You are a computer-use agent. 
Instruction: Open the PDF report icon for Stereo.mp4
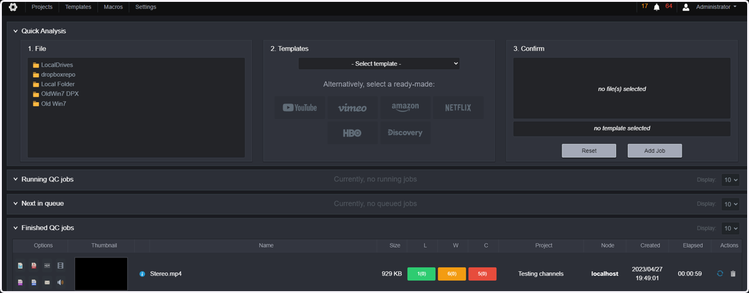tap(34, 266)
